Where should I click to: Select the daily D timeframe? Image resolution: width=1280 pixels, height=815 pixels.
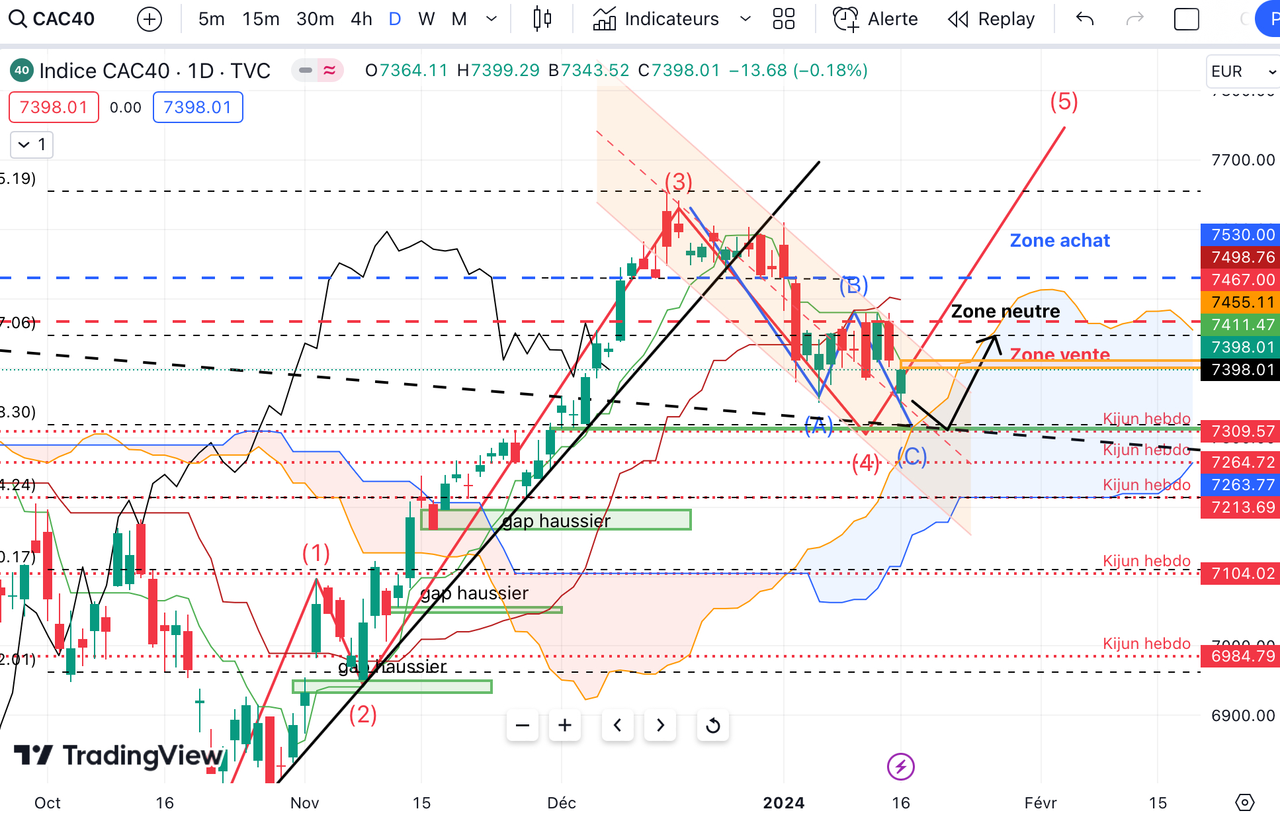395,19
